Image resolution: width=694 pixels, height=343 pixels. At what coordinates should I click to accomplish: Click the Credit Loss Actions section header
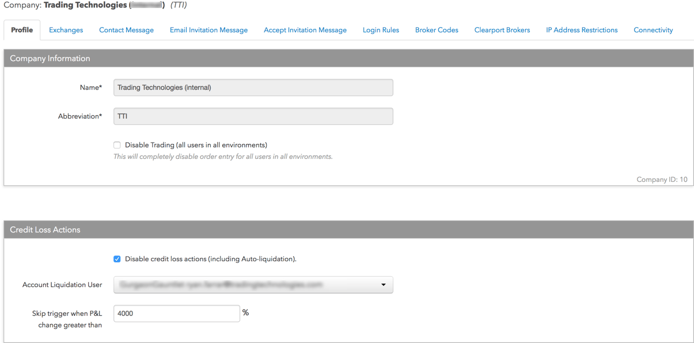(348, 230)
